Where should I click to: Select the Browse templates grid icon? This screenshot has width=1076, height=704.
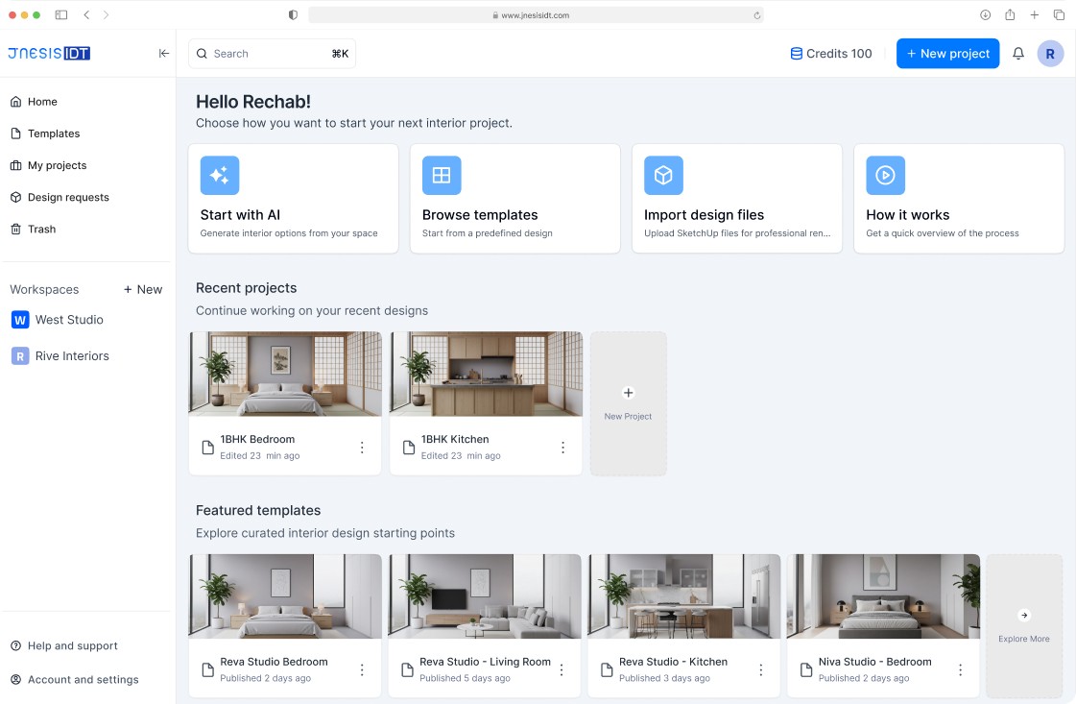tap(442, 175)
